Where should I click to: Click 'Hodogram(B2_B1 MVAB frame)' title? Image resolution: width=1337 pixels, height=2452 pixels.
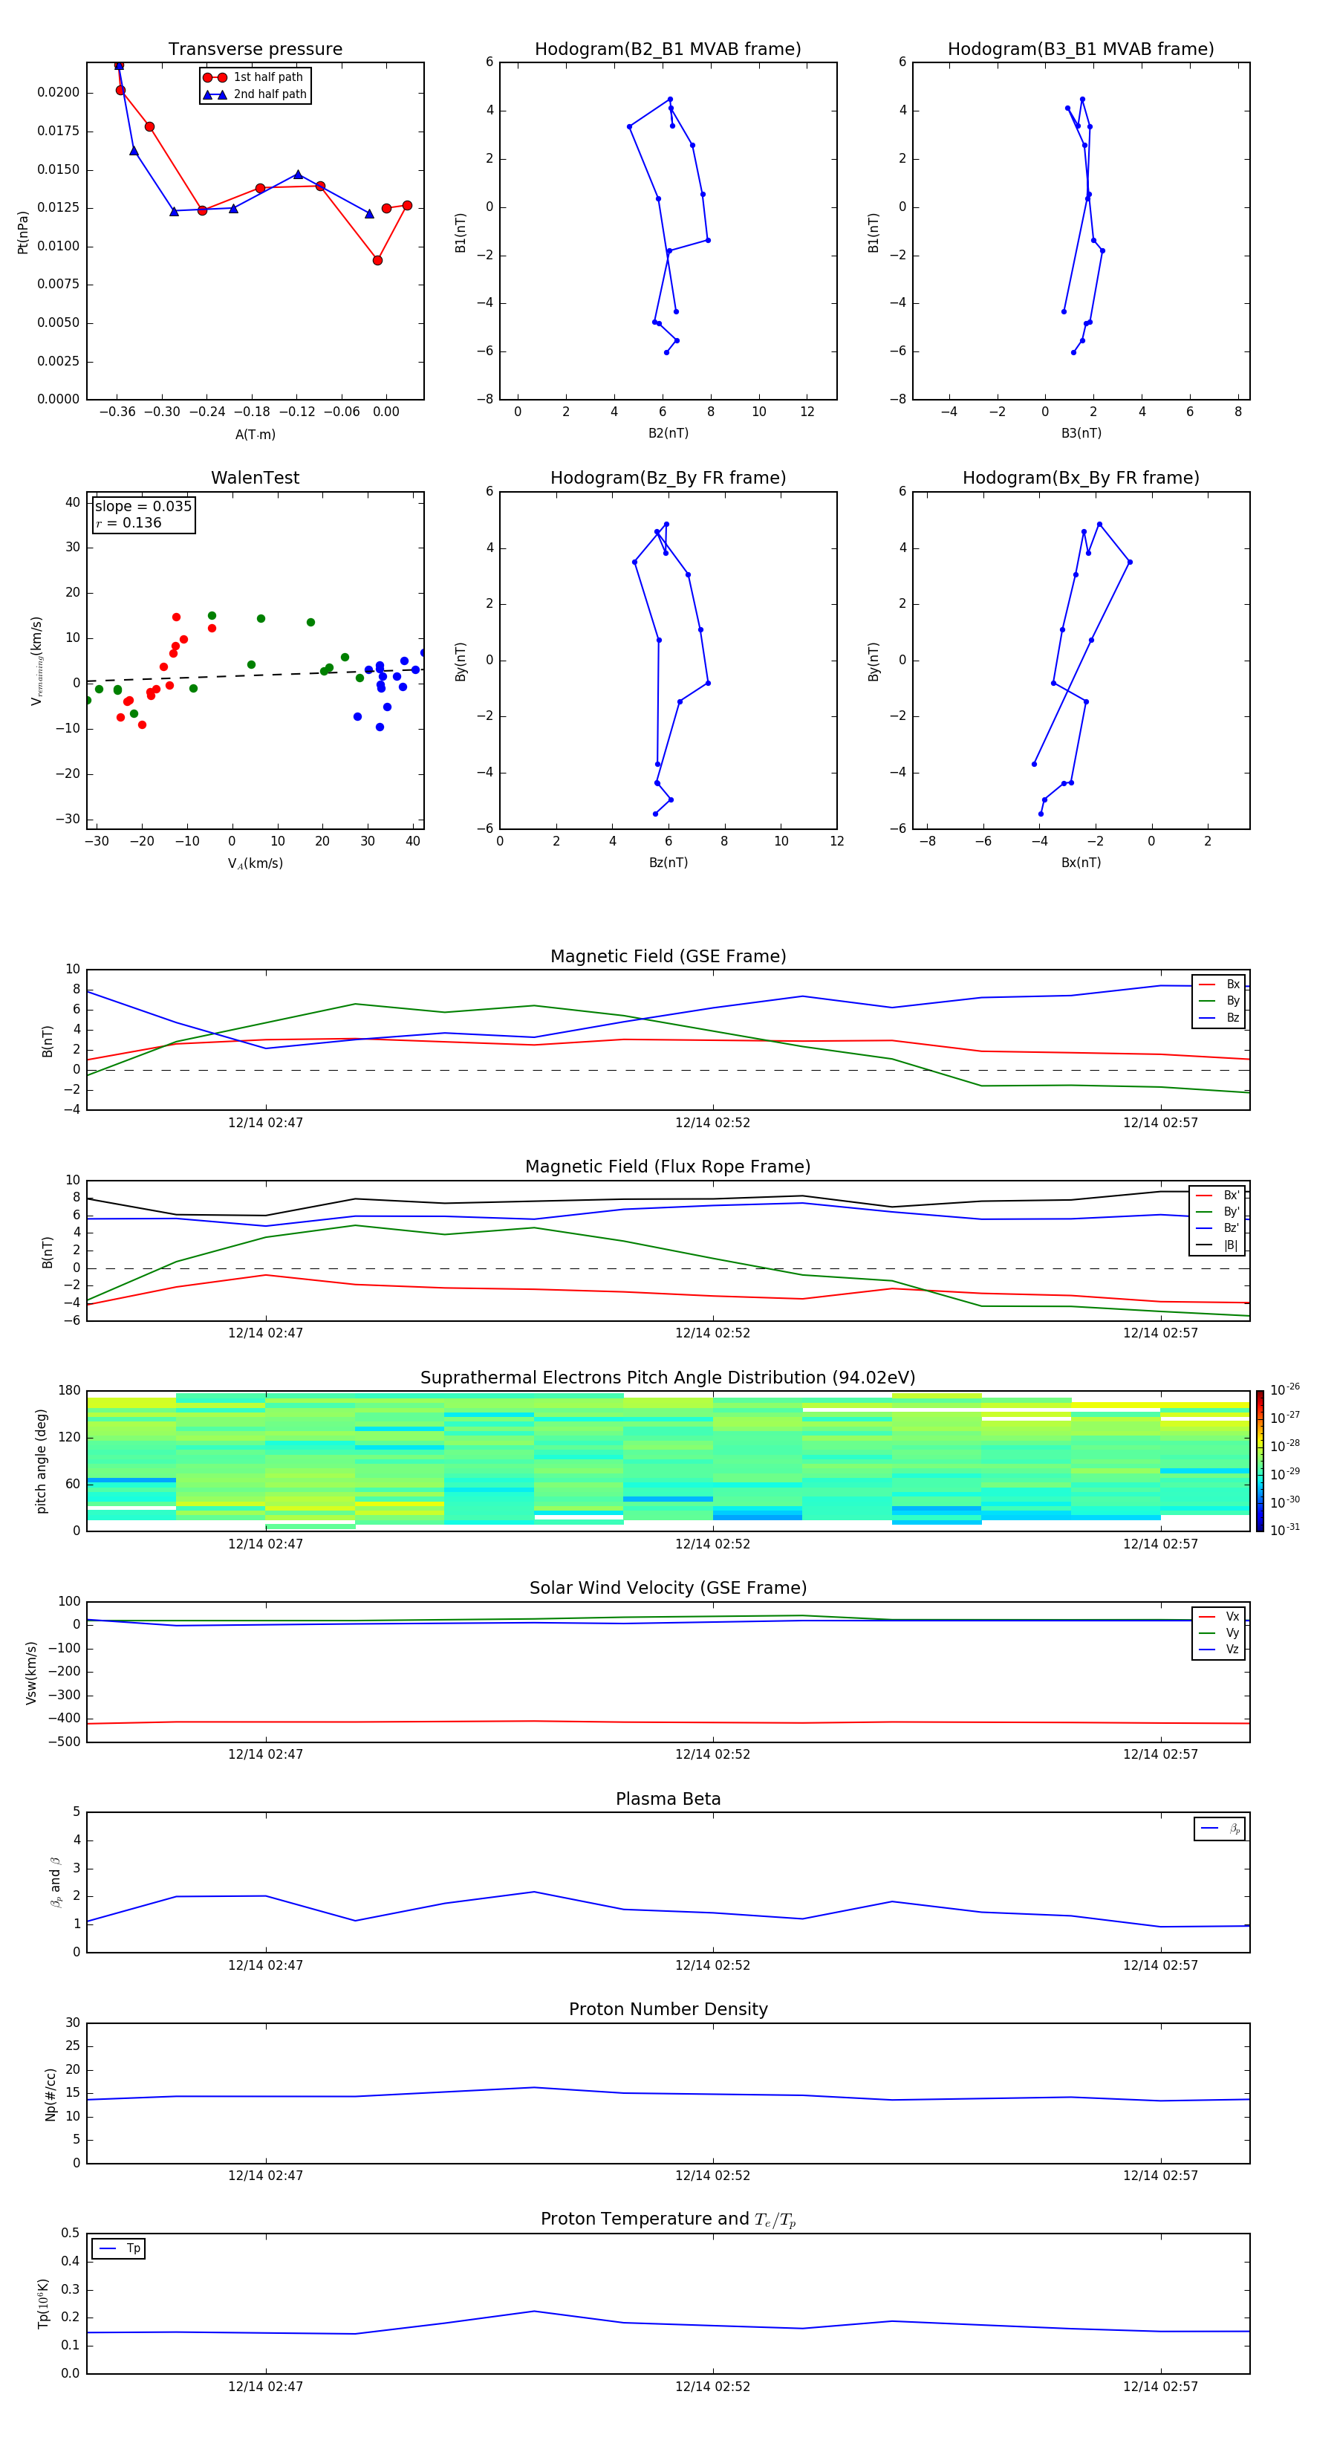point(668,50)
